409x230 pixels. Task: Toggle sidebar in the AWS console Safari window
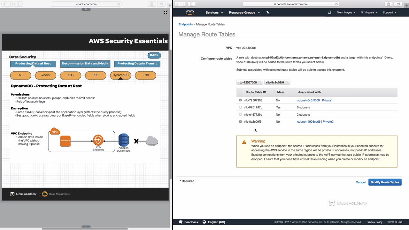tap(191, 4)
